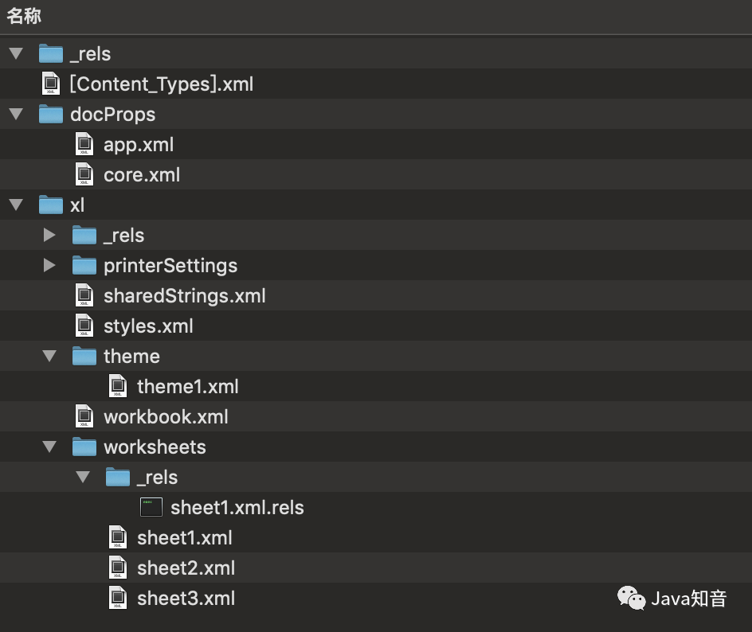Click the sheet1.xml.rels file icon
The height and width of the screenshot is (632, 752).
(151, 508)
